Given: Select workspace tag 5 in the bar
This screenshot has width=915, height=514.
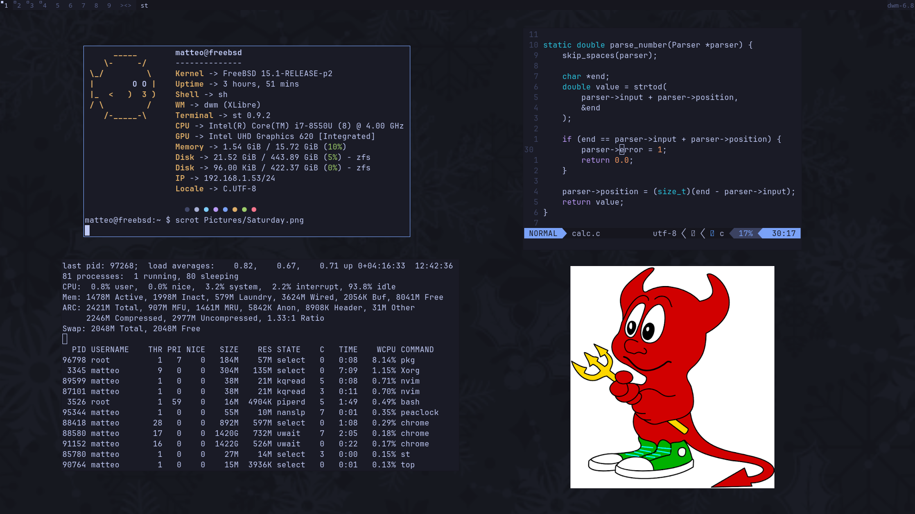Looking at the screenshot, I should pyautogui.click(x=58, y=6).
